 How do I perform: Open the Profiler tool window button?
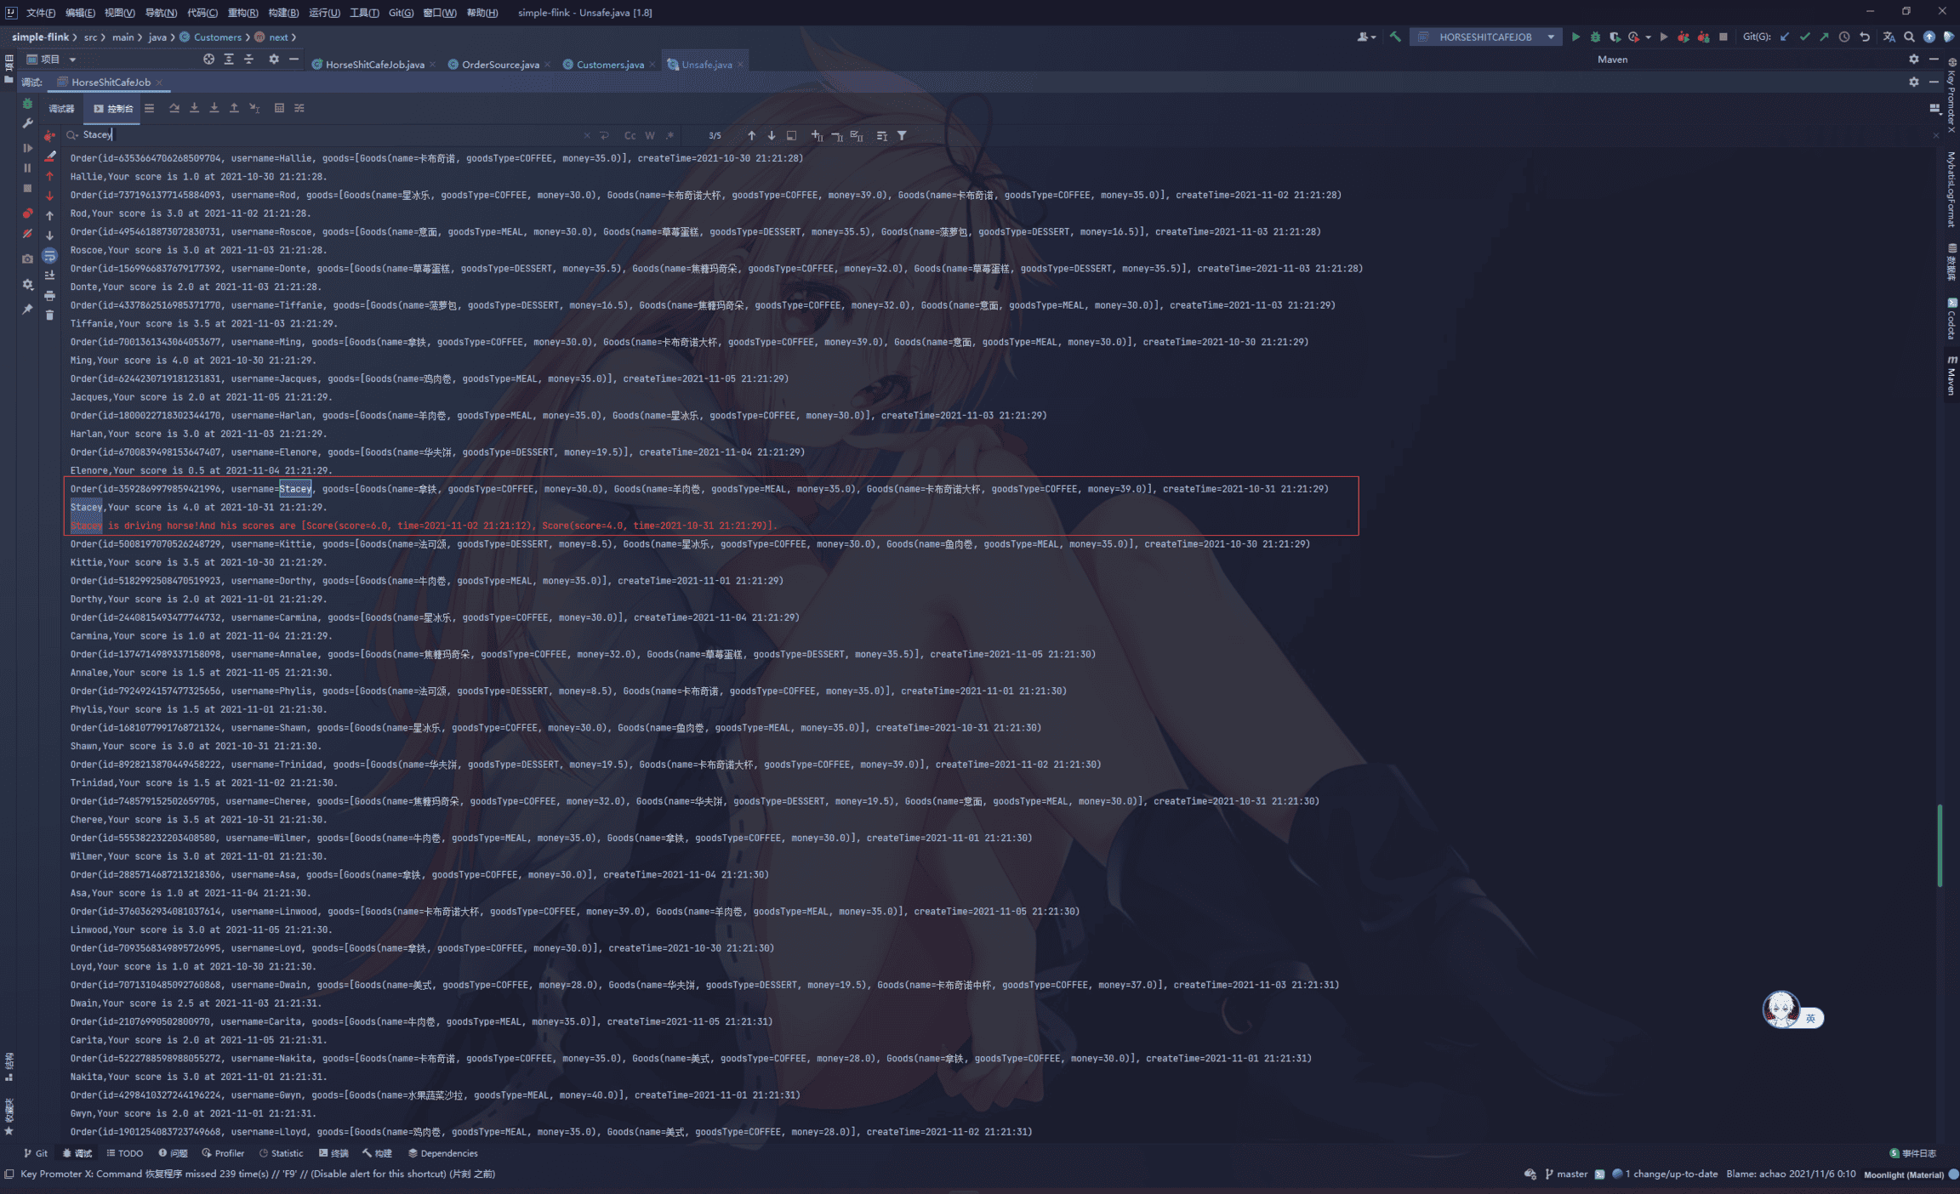click(223, 1153)
